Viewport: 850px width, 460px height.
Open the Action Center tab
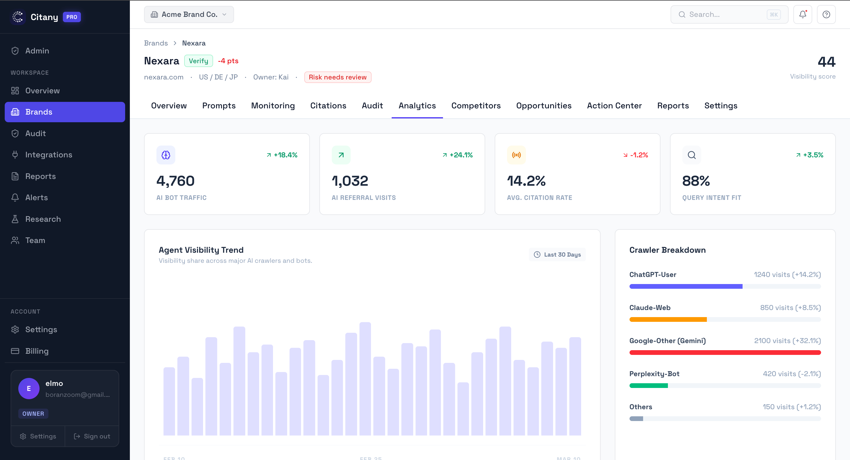point(614,106)
